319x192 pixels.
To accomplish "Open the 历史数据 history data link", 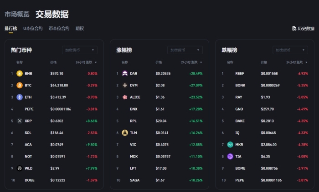I will point(304,29).
